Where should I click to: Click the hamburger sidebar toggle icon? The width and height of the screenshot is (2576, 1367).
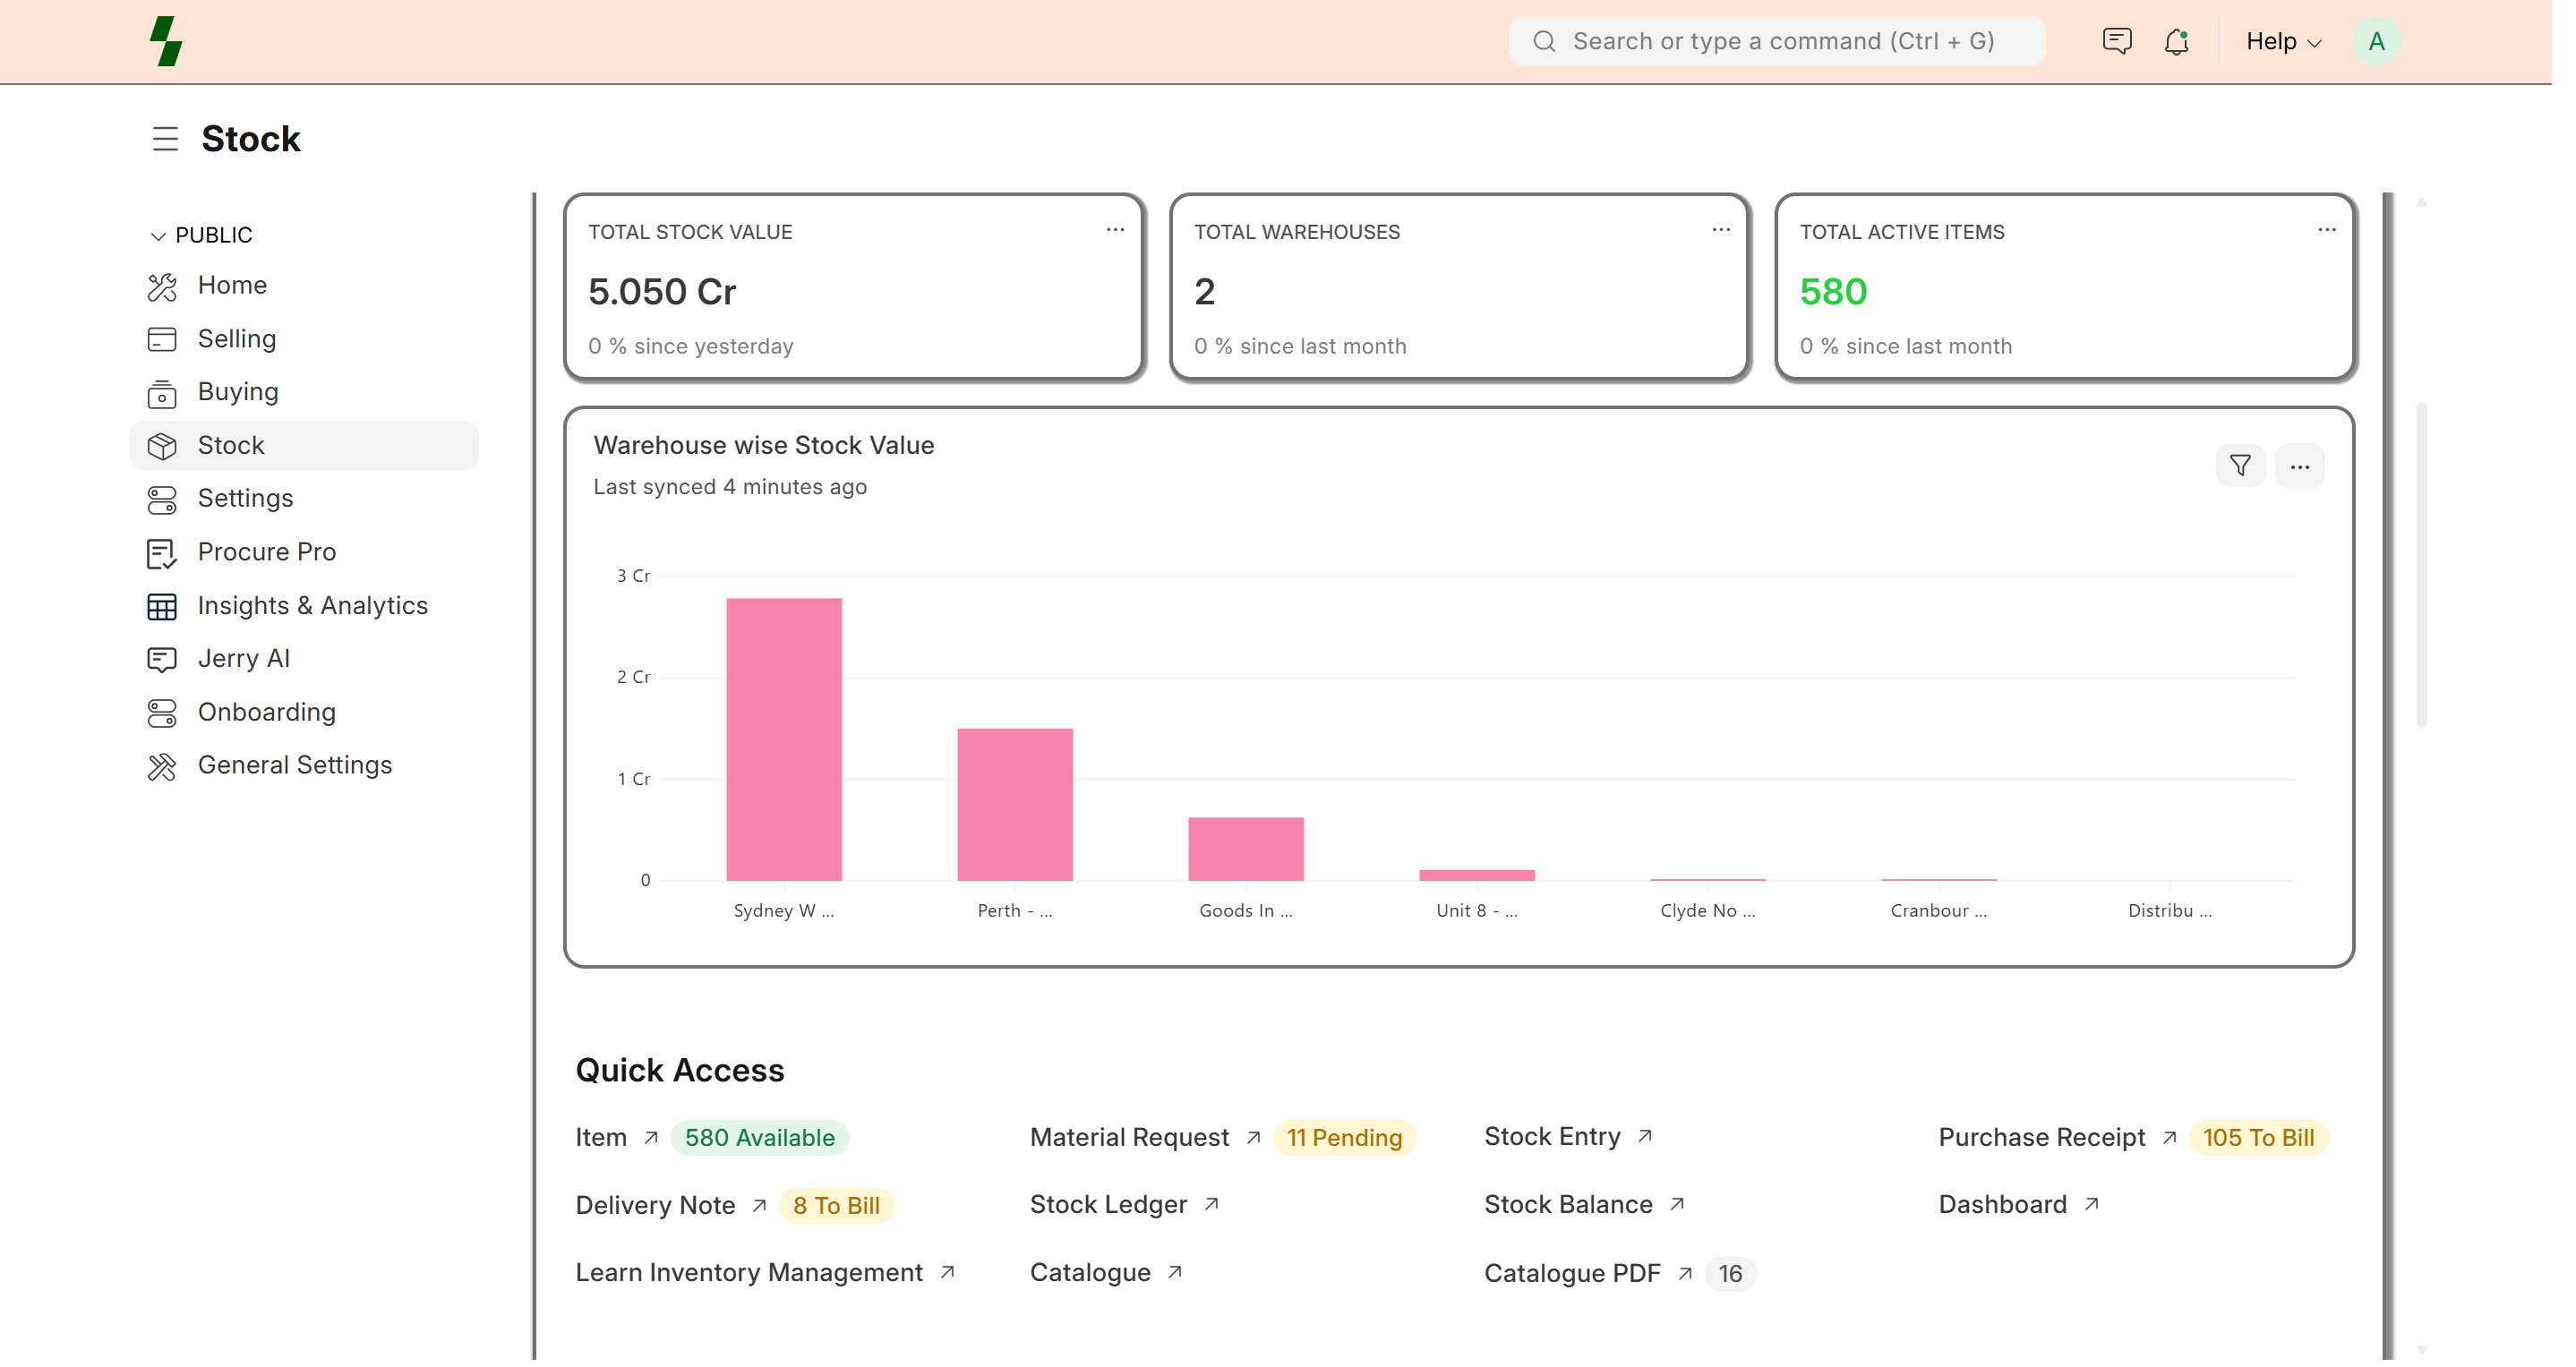point(165,139)
